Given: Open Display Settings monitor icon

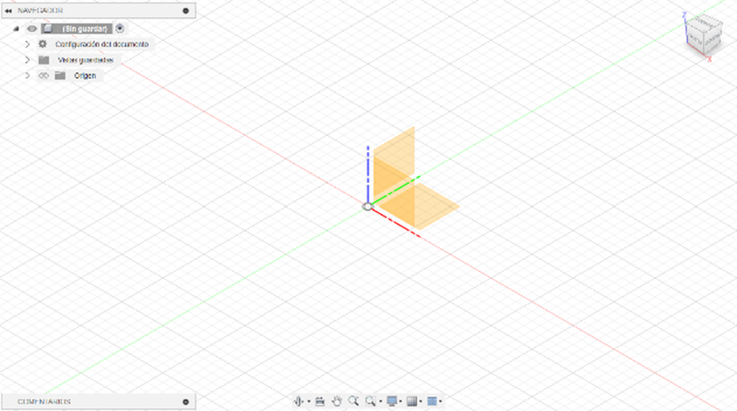Looking at the screenshot, I should (x=391, y=401).
